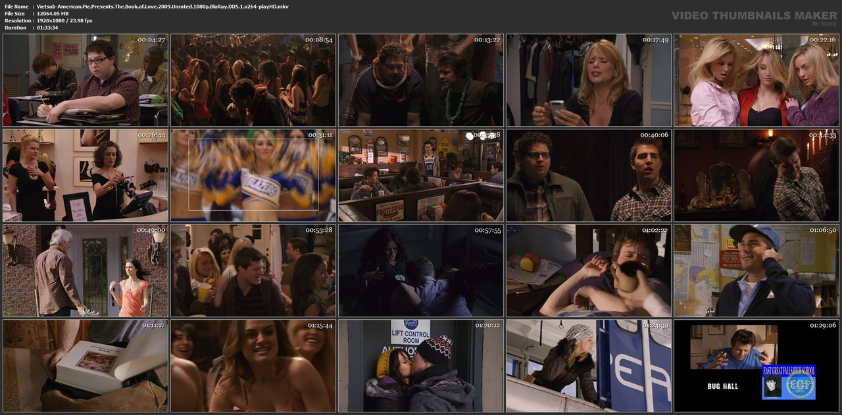Screen dimensions: 842x415
Task: Click the thumbnail marked 00:26:44
Action: click(86, 175)
